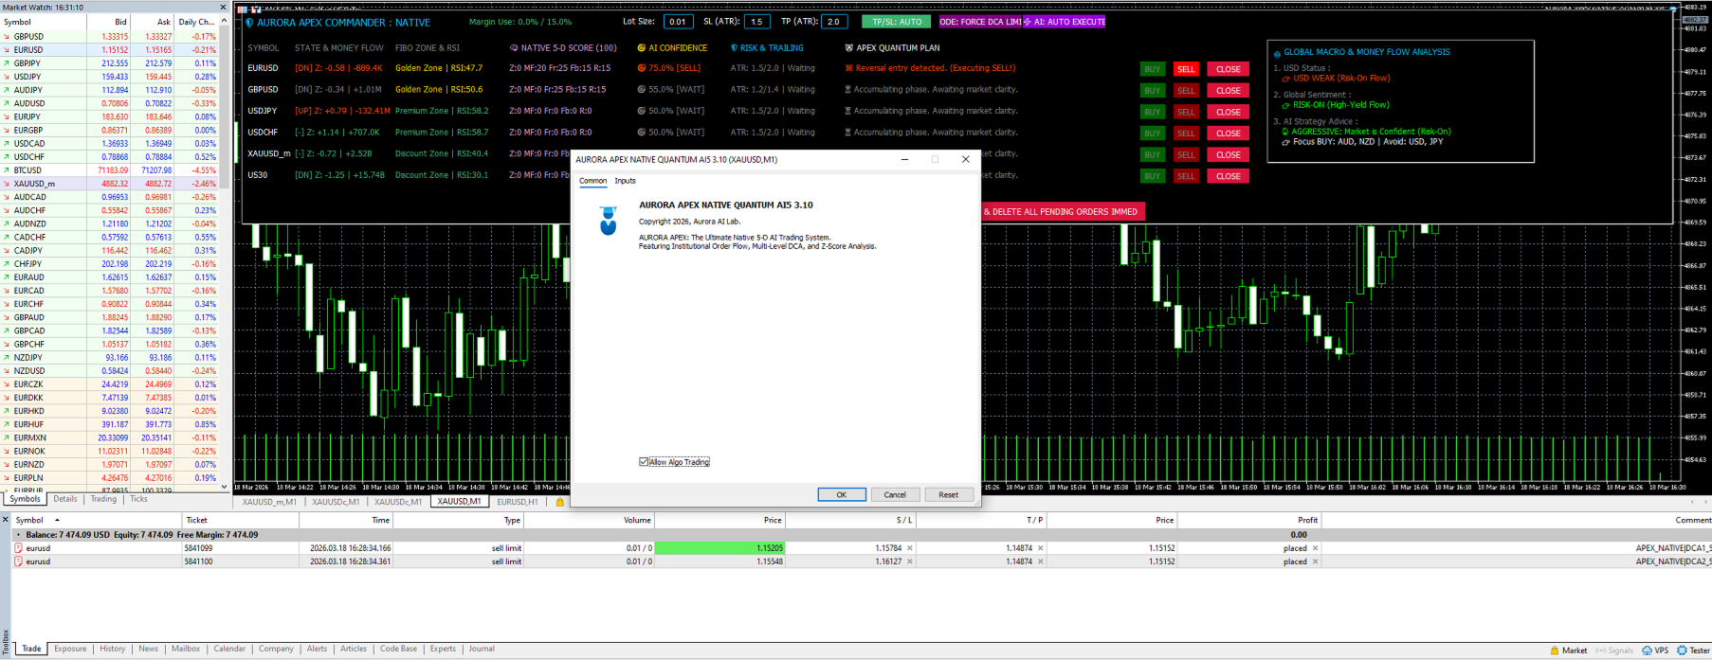Switch to XAUUSD_m,M1 chart tab
Screen dimensions: 1712x660
tap(269, 502)
